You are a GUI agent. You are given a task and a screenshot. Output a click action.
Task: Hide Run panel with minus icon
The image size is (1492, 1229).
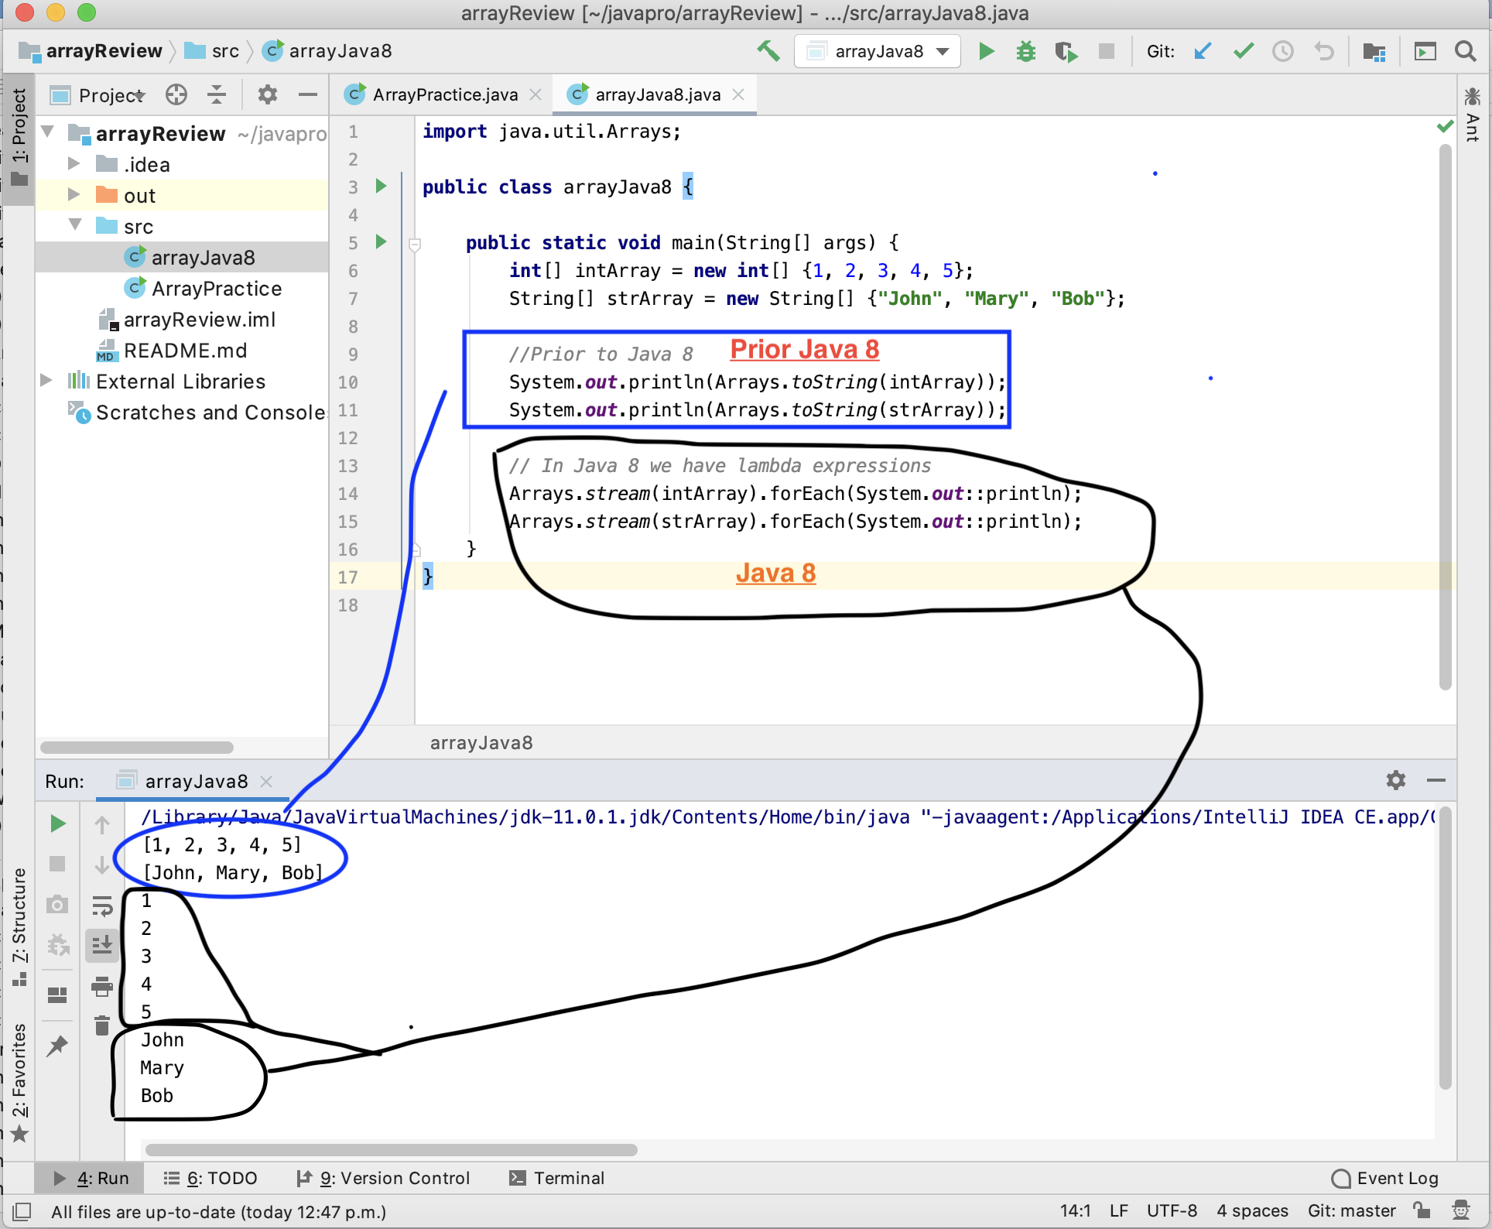pyautogui.click(x=1436, y=780)
